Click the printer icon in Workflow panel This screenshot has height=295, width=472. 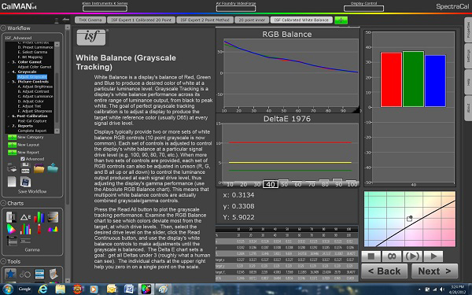pos(12,168)
